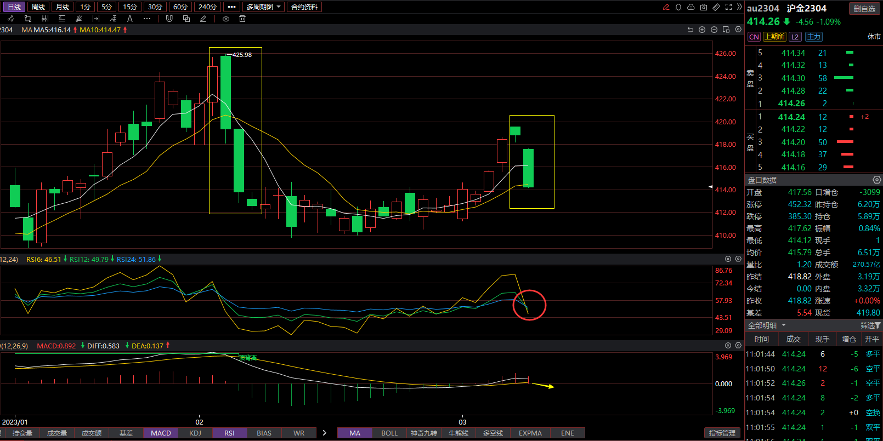Image resolution: width=883 pixels, height=441 pixels.
Task: Click the edit drawing pencil icon
Action: (x=203, y=19)
